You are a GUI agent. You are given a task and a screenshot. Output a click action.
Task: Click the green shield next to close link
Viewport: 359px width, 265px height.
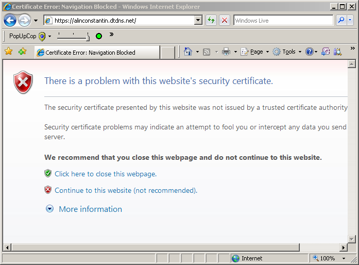[x=48, y=173]
